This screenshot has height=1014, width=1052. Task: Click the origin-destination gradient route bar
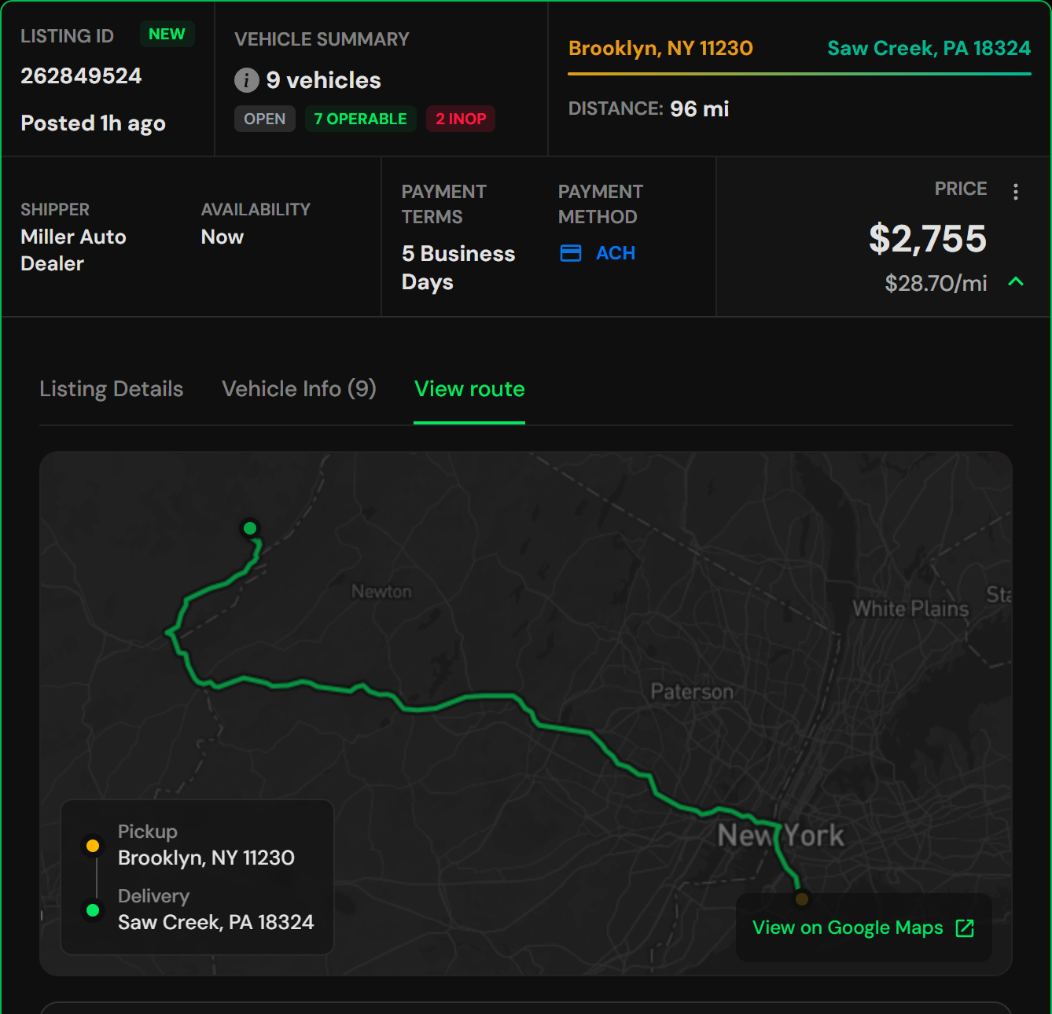coord(800,74)
